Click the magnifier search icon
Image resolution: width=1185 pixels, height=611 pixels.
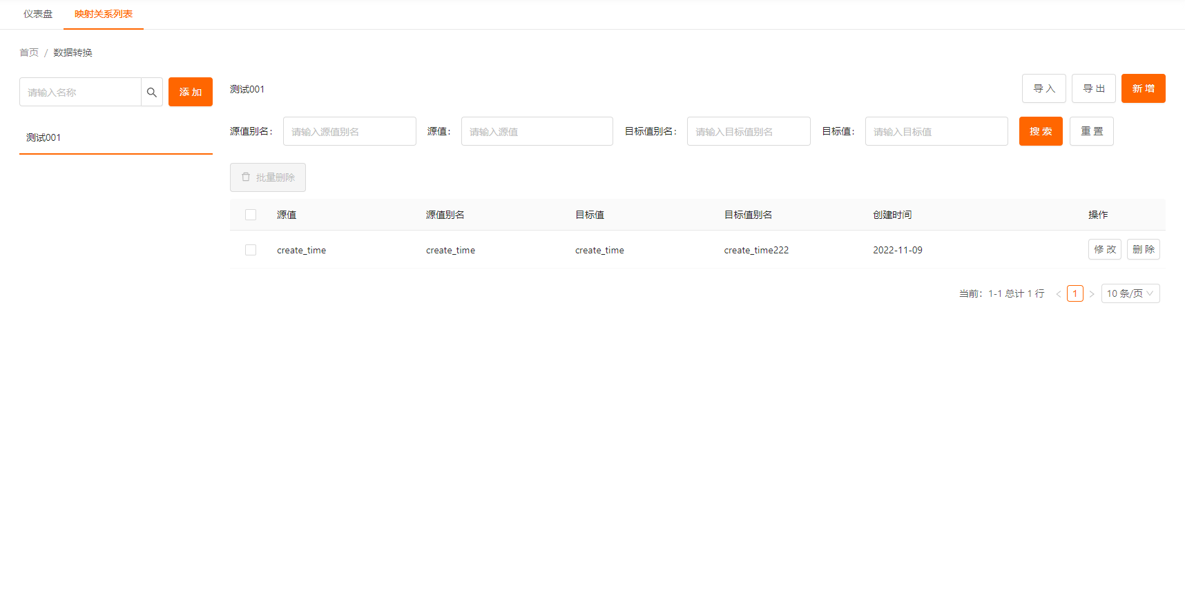pos(152,92)
